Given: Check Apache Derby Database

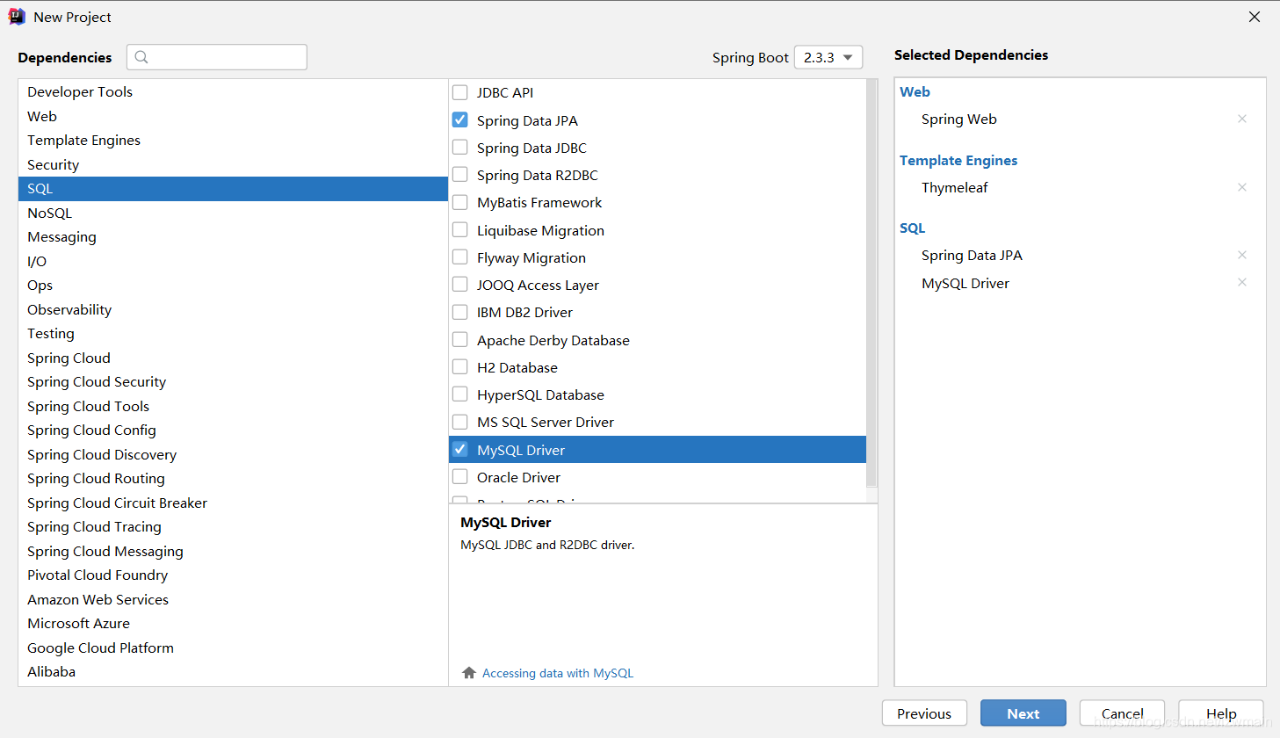Looking at the screenshot, I should (x=459, y=339).
